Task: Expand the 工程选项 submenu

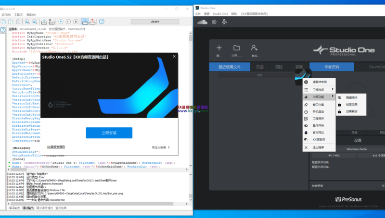Action: 319,90
